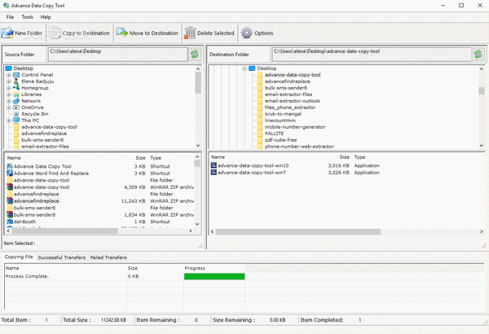489x334 pixels.
Task: Click the Destination Folder path field
Action: pos(372,55)
